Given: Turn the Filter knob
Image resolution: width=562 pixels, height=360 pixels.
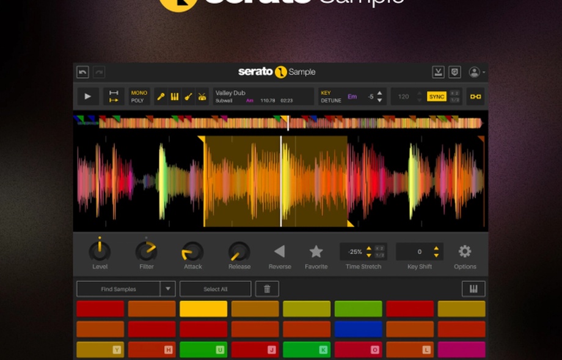Looking at the screenshot, I should (147, 249).
